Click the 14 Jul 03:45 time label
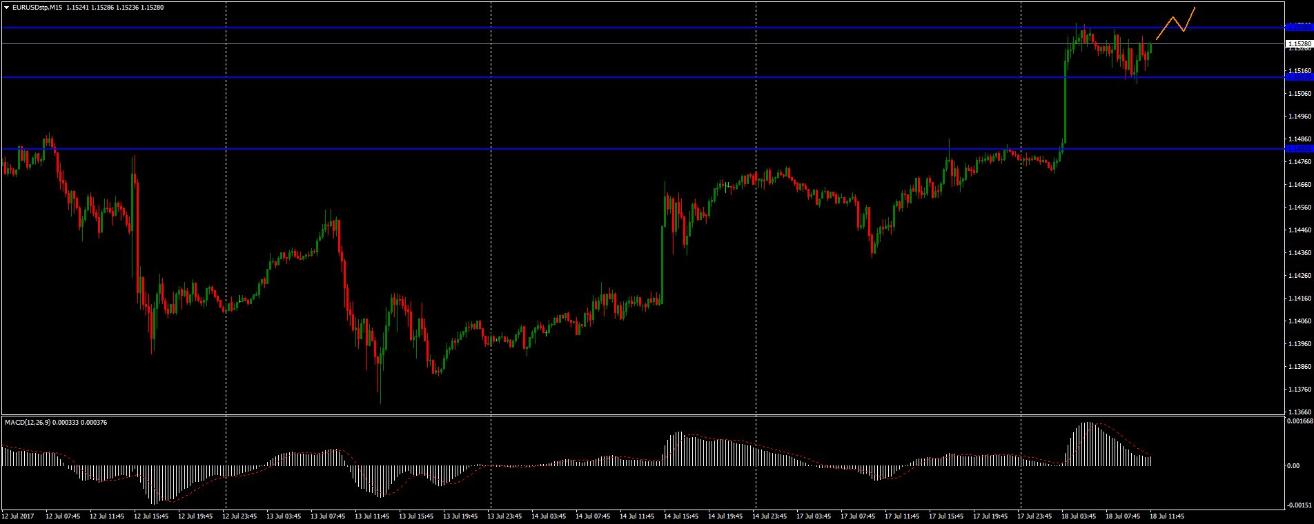This screenshot has height=524, width=1314. (549, 515)
